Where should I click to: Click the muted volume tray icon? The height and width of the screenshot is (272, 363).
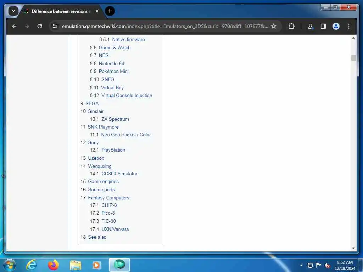(x=327, y=265)
